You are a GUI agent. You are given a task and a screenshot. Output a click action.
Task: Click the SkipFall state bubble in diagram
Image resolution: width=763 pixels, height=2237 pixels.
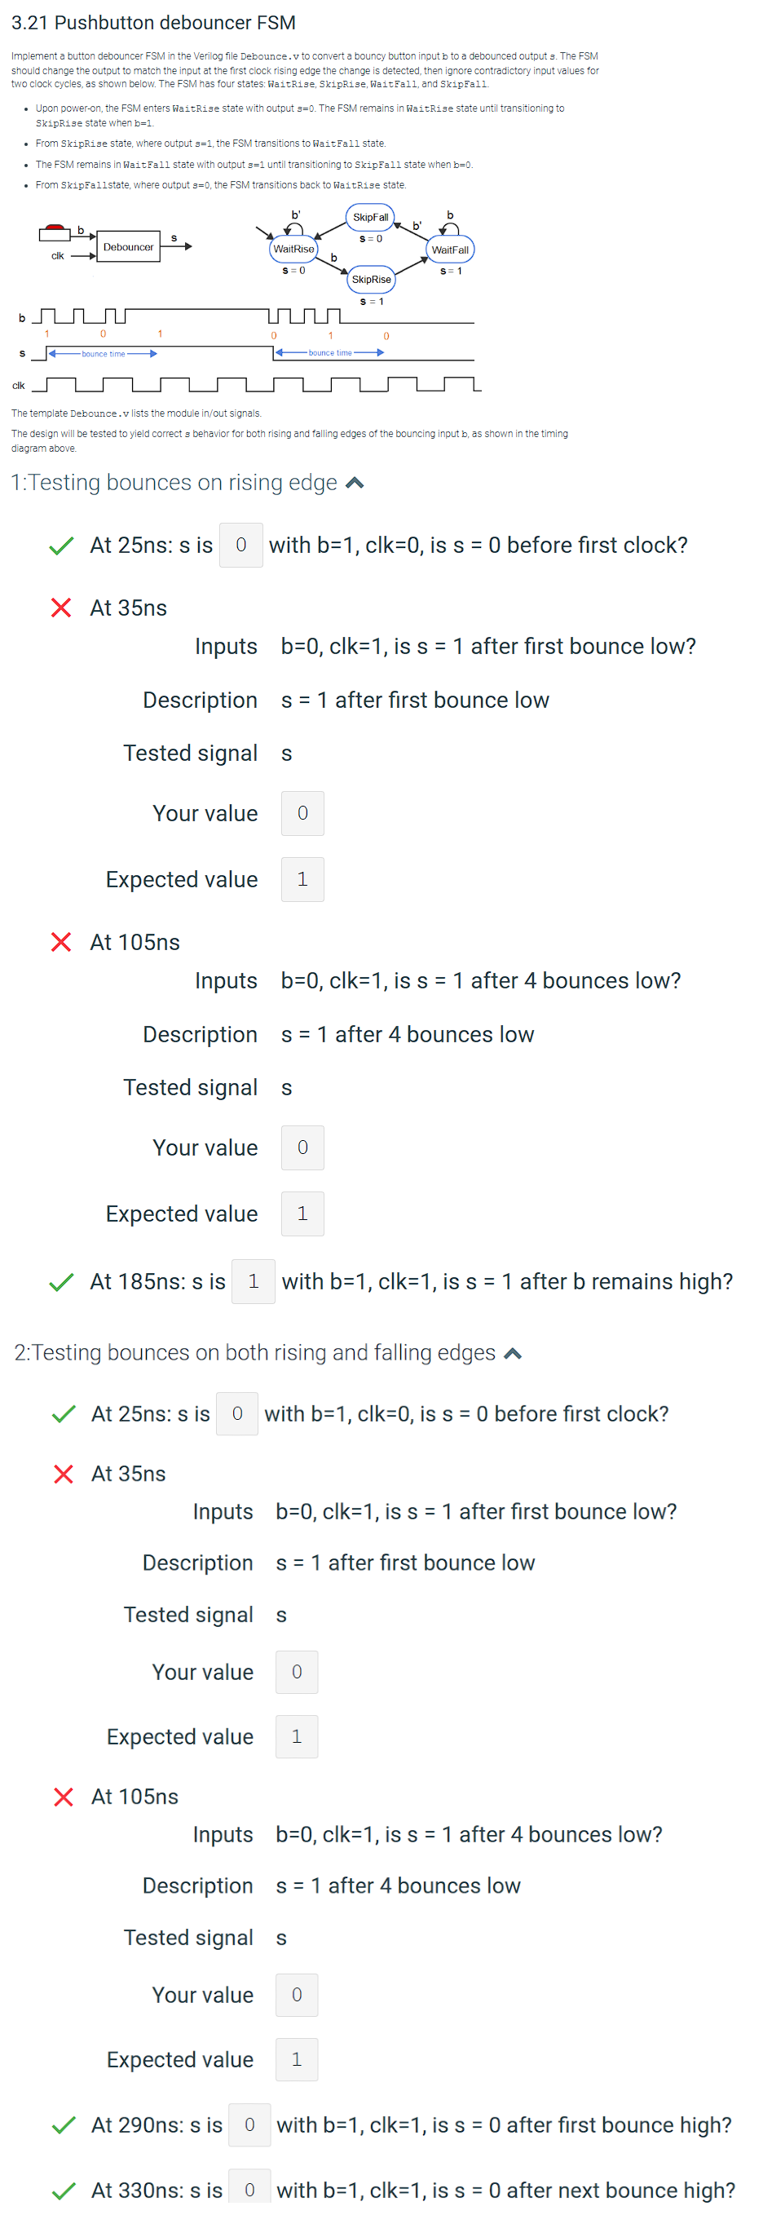(371, 217)
